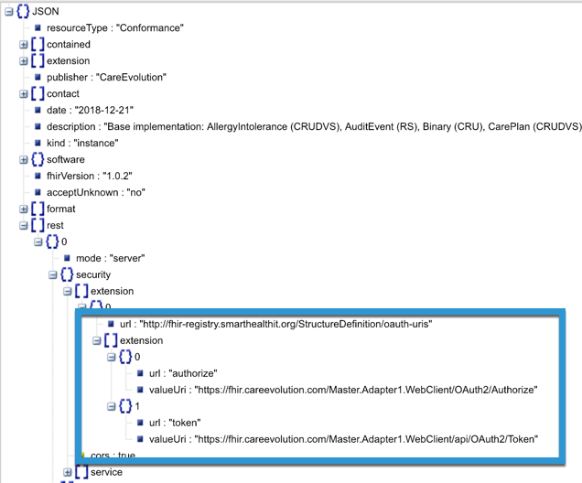
Task: Collapse the rest item 0 object
Action: click(38, 241)
